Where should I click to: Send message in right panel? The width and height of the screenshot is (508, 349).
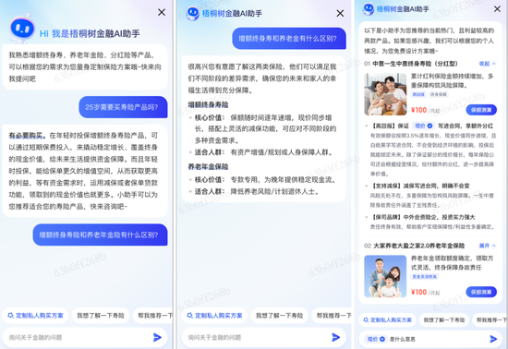click(493, 339)
